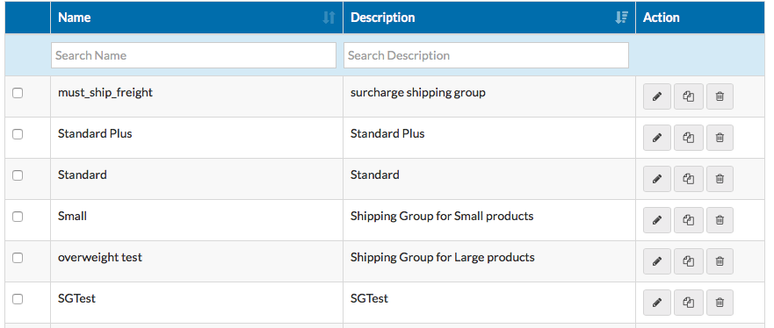Copy the must_ship_freight shipping group
Image resolution: width=774 pixels, height=328 pixels.
coord(689,96)
